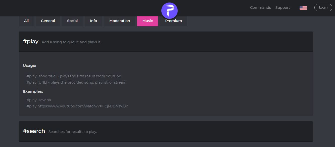The width and height of the screenshot is (335, 147).
Task: Select the "#play Havana" example
Action: point(39,100)
